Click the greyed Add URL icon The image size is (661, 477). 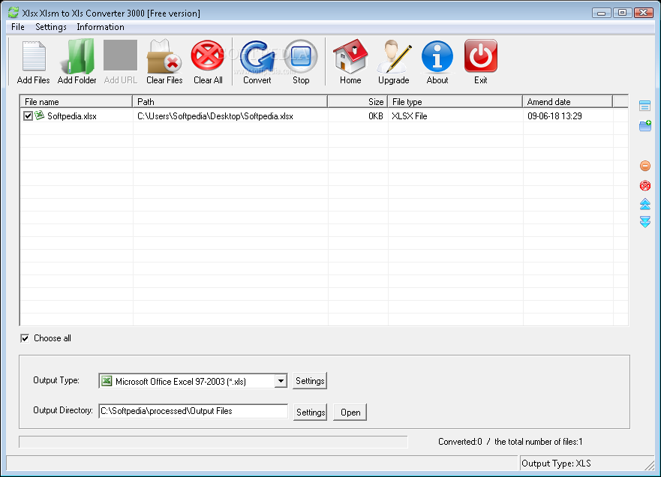coord(120,55)
